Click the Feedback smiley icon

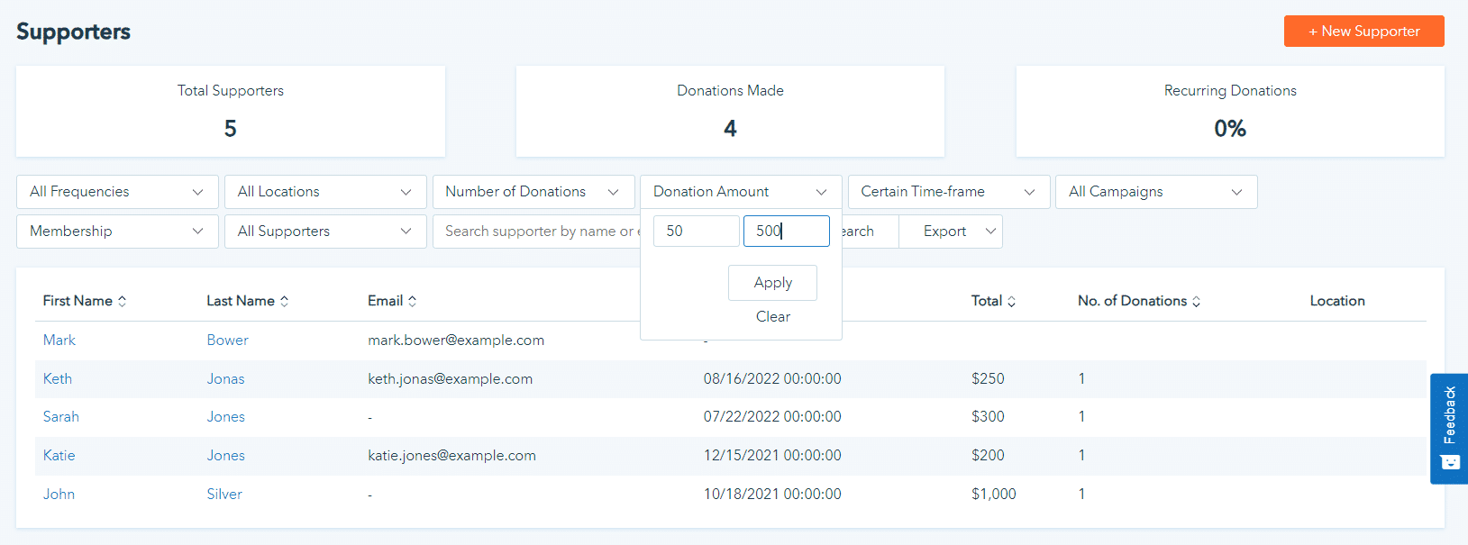(1449, 462)
